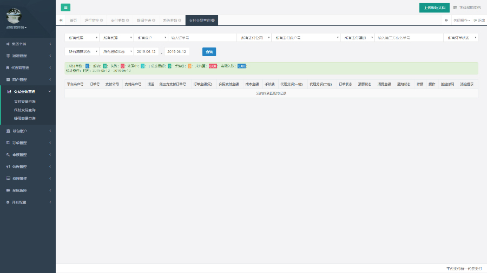Click the card icon beside 商户管理
Viewport: 487px width, 273px height.
click(8, 79)
